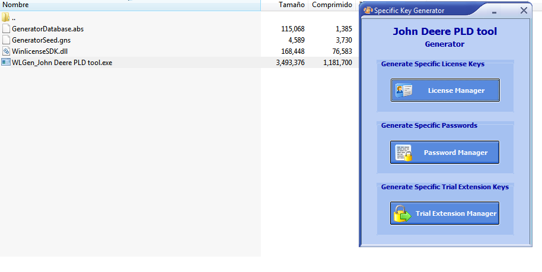This screenshot has width=542, height=272.
Task: Click the document padlock icon on Password Manager
Action: pyautogui.click(x=404, y=153)
